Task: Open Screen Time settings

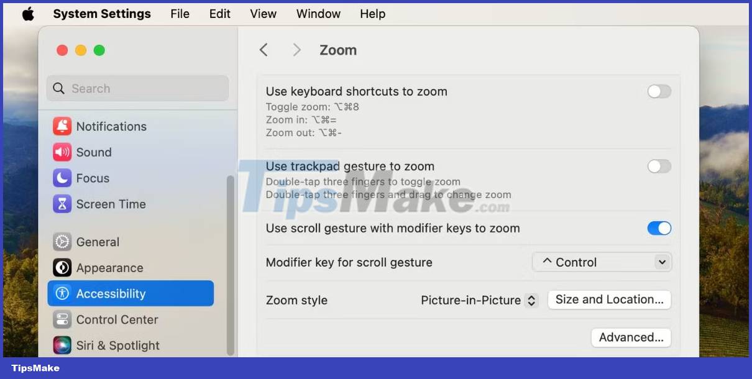Action: [x=111, y=204]
